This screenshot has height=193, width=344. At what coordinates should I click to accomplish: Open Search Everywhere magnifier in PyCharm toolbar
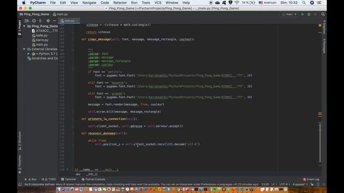(x=323, y=14)
